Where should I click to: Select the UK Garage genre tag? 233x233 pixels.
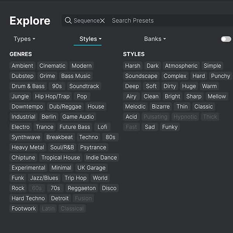(91, 168)
